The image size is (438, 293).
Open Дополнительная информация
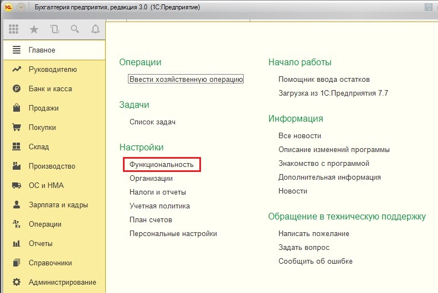(x=329, y=177)
